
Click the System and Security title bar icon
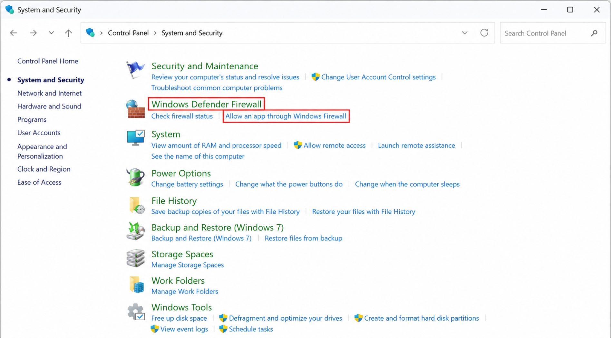tap(10, 10)
